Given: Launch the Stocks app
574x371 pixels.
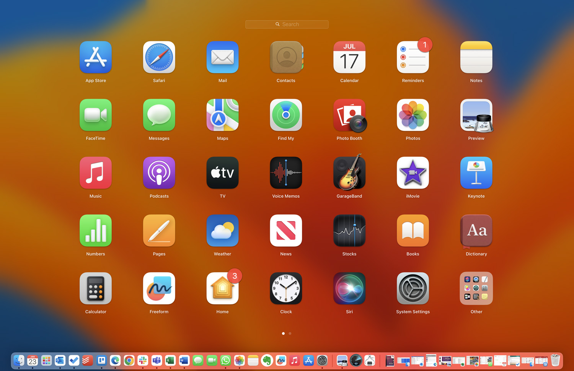Looking at the screenshot, I should pos(349,231).
